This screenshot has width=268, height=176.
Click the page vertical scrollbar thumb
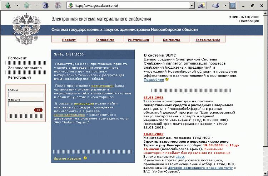click(265, 80)
